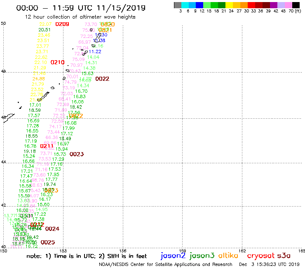305x268 pixels.
Task: Click the jason2 satellite legend label
Action: (x=173, y=256)
